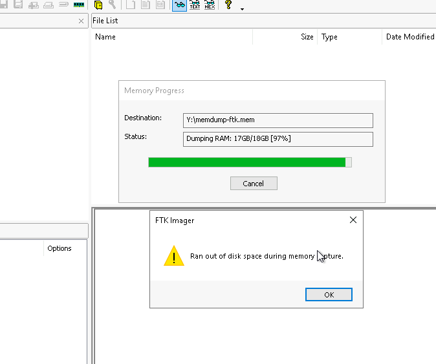Click the DIR listing document icon

coord(160,5)
